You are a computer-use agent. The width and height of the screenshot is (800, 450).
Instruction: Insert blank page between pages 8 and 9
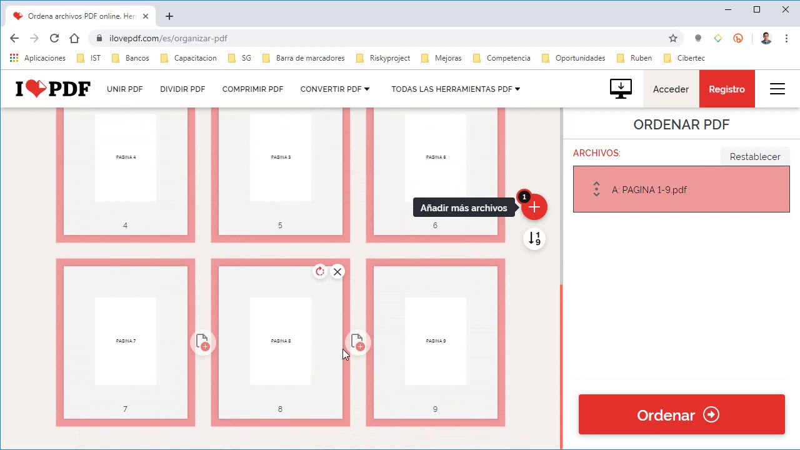point(357,342)
